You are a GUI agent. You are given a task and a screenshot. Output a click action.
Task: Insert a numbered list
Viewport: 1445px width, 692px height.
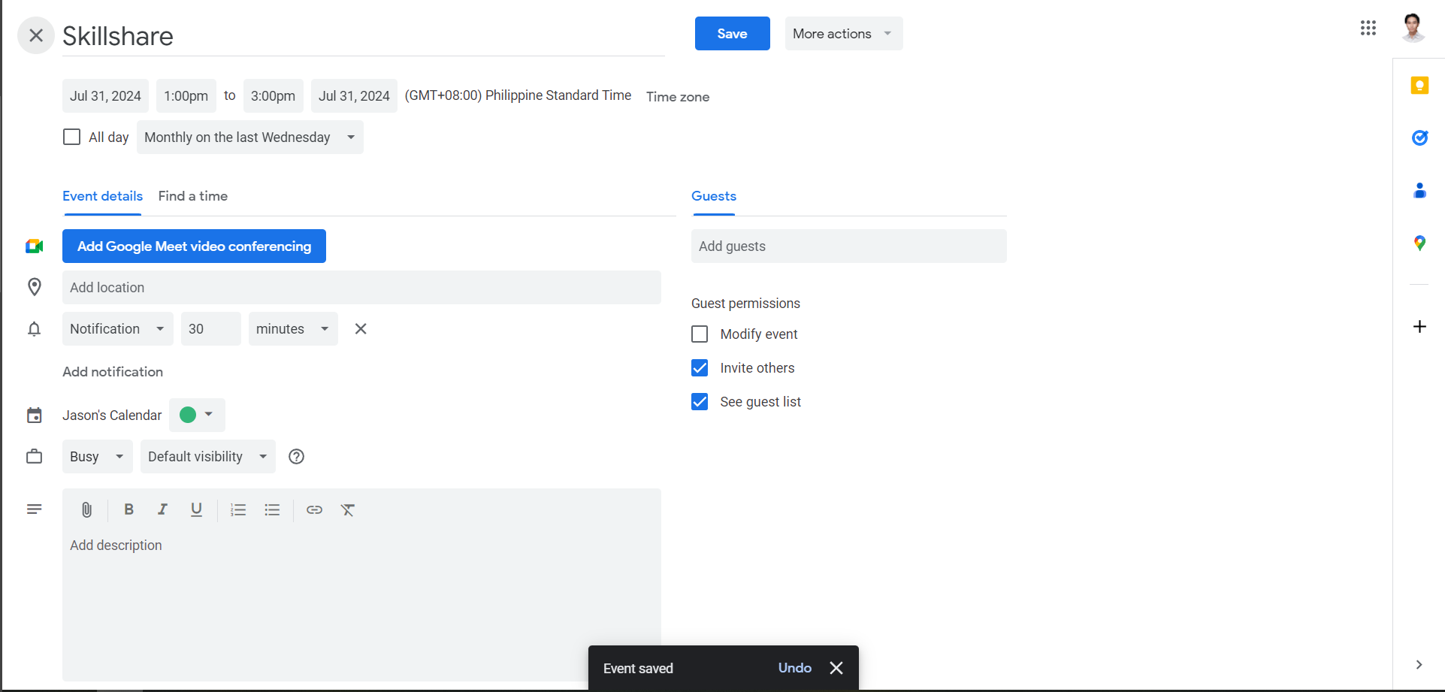click(x=238, y=510)
